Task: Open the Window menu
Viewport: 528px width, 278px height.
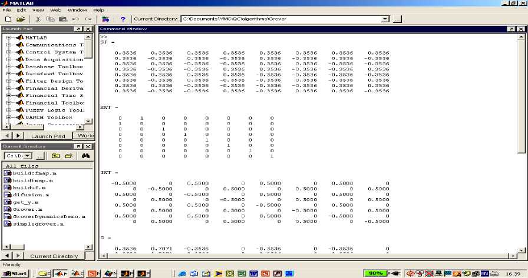Action: coord(77,10)
